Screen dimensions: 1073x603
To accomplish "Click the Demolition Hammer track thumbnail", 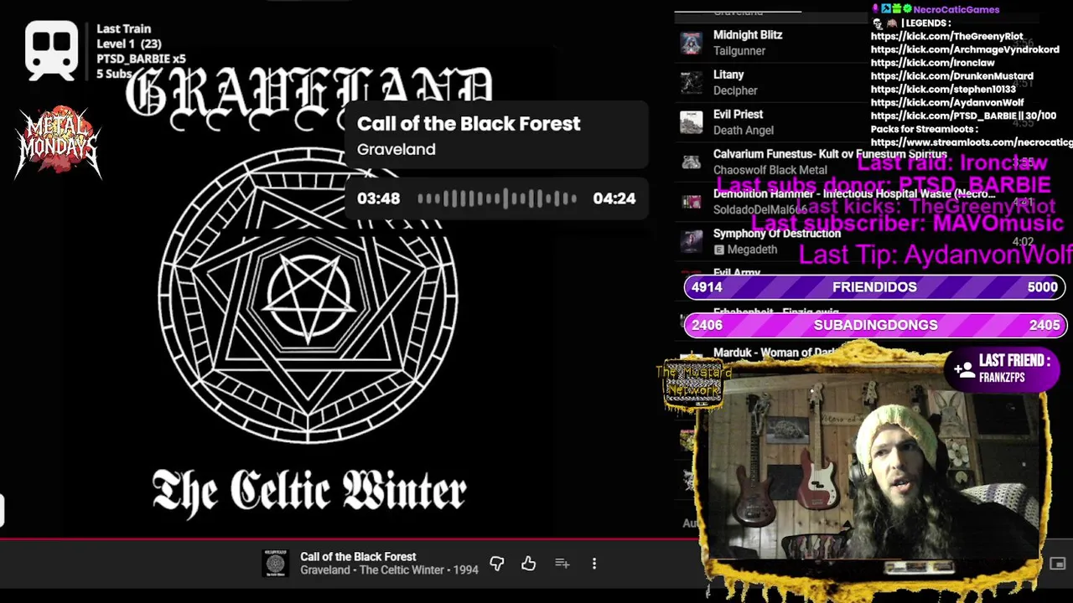I will coord(691,202).
